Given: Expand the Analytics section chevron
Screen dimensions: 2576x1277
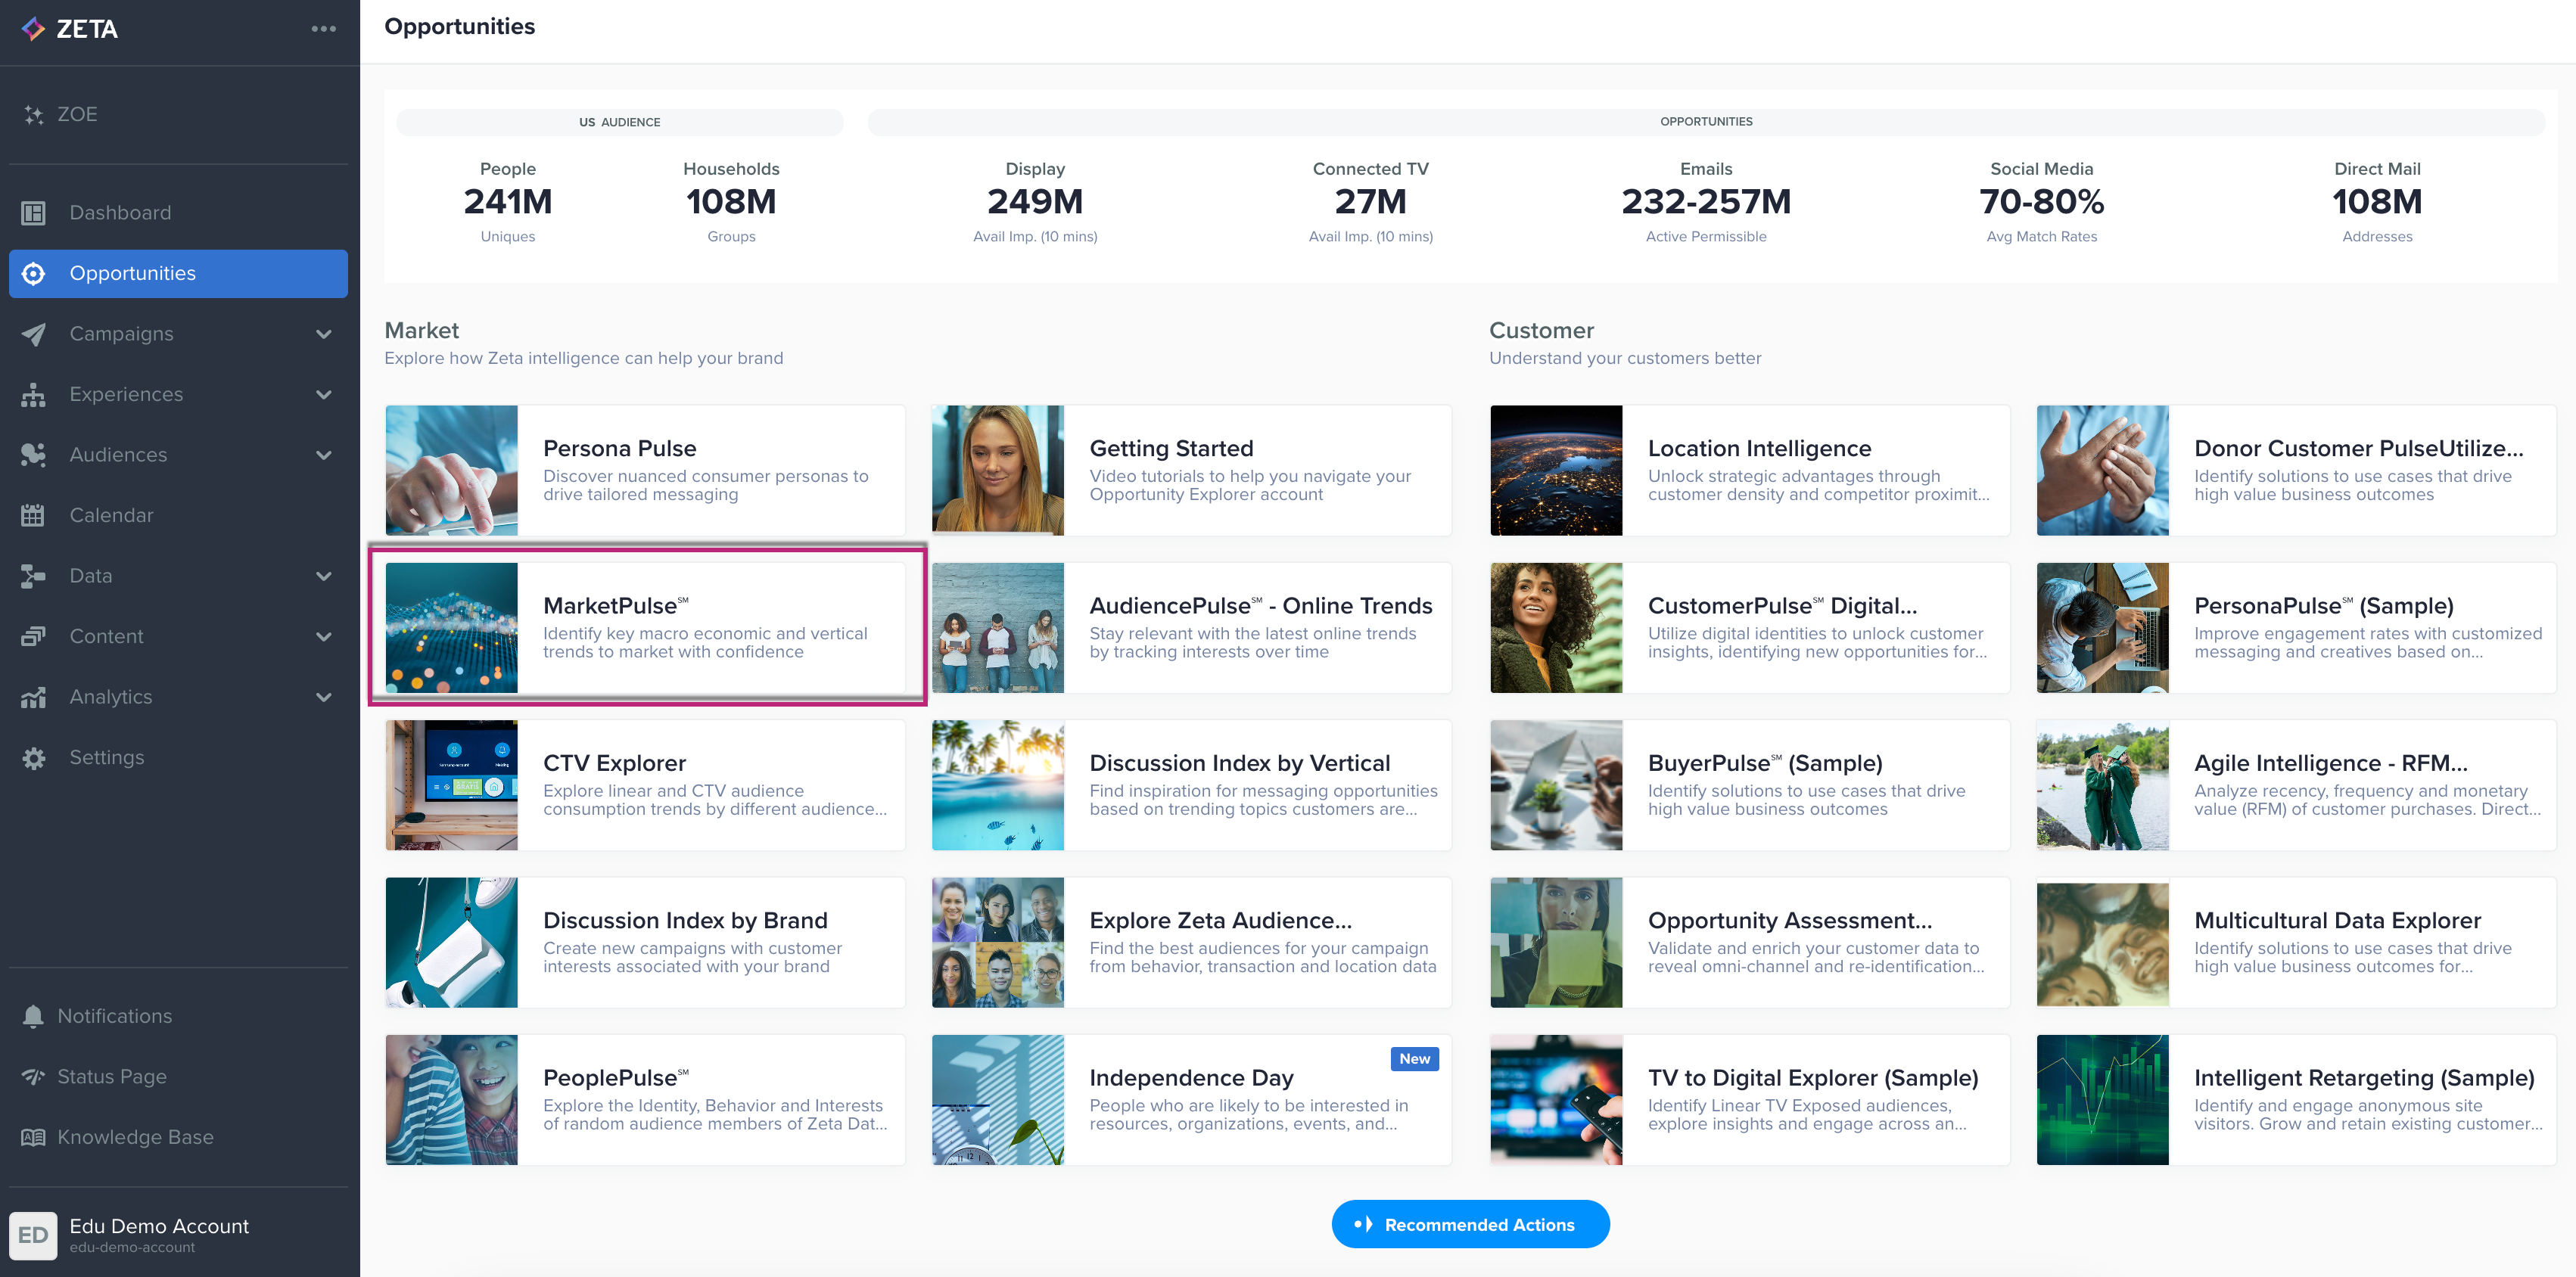Looking at the screenshot, I should coord(323,697).
